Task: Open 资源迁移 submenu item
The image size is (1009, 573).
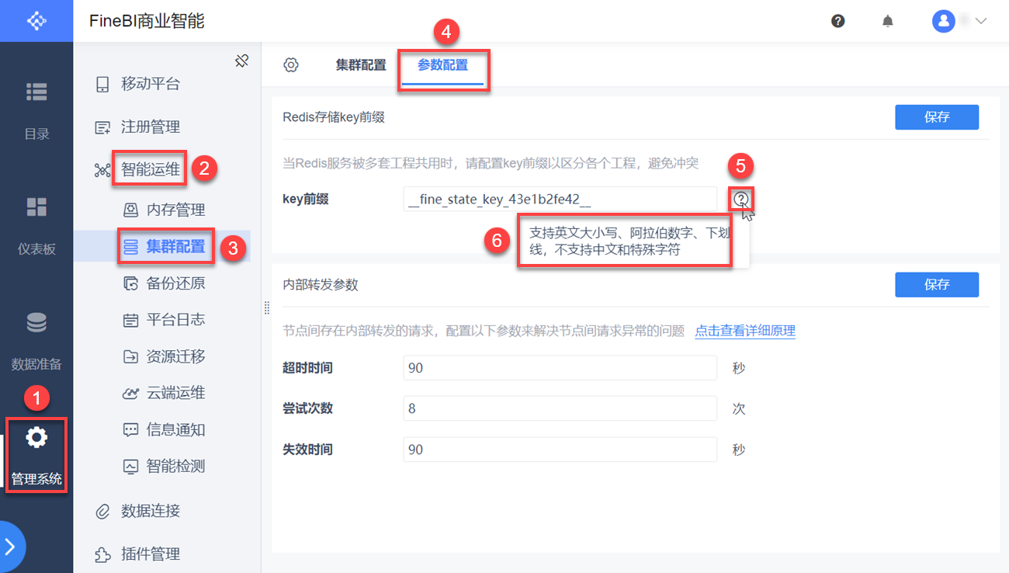Action: [175, 356]
